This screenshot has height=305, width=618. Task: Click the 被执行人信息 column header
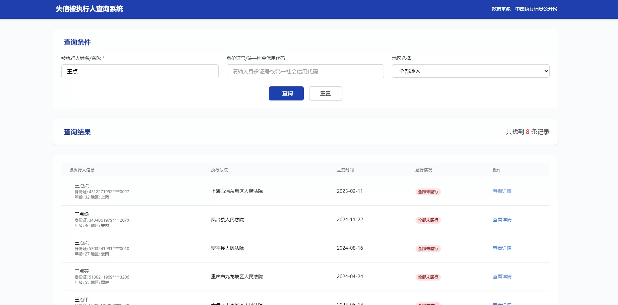click(x=81, y=170)
